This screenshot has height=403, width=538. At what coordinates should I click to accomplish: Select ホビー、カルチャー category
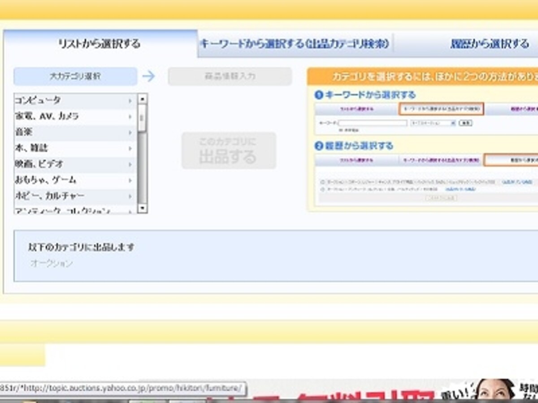click(x=75, y=196)
